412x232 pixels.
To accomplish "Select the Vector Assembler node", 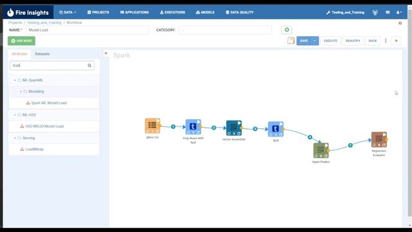I will point(234,128).
